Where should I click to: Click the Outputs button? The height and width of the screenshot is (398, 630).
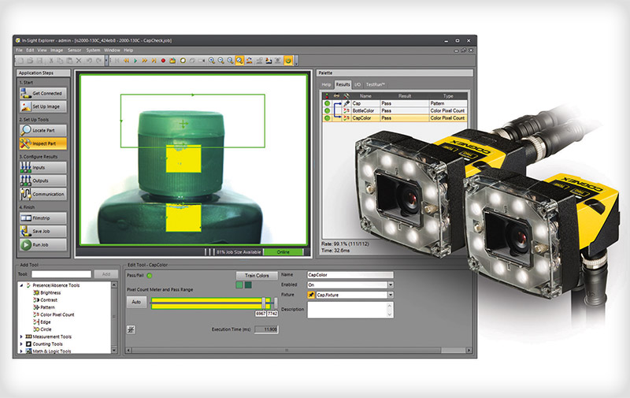pos(43,180)
